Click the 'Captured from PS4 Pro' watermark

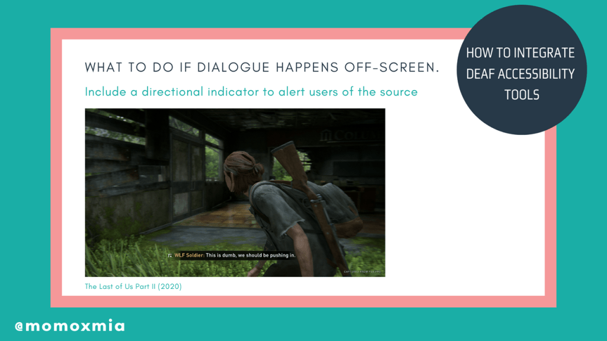coord(362,272)
